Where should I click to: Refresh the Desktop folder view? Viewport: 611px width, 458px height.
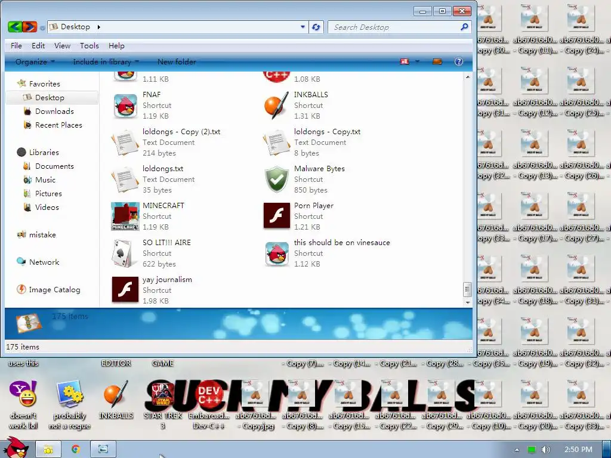tap(316, 27)
